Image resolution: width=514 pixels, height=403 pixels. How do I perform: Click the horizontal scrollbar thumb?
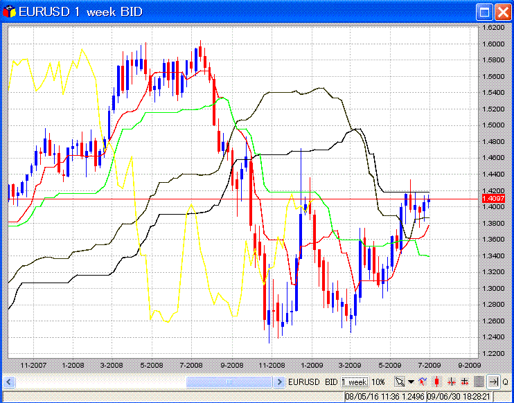pyautogui.click(x=229, y=382)
